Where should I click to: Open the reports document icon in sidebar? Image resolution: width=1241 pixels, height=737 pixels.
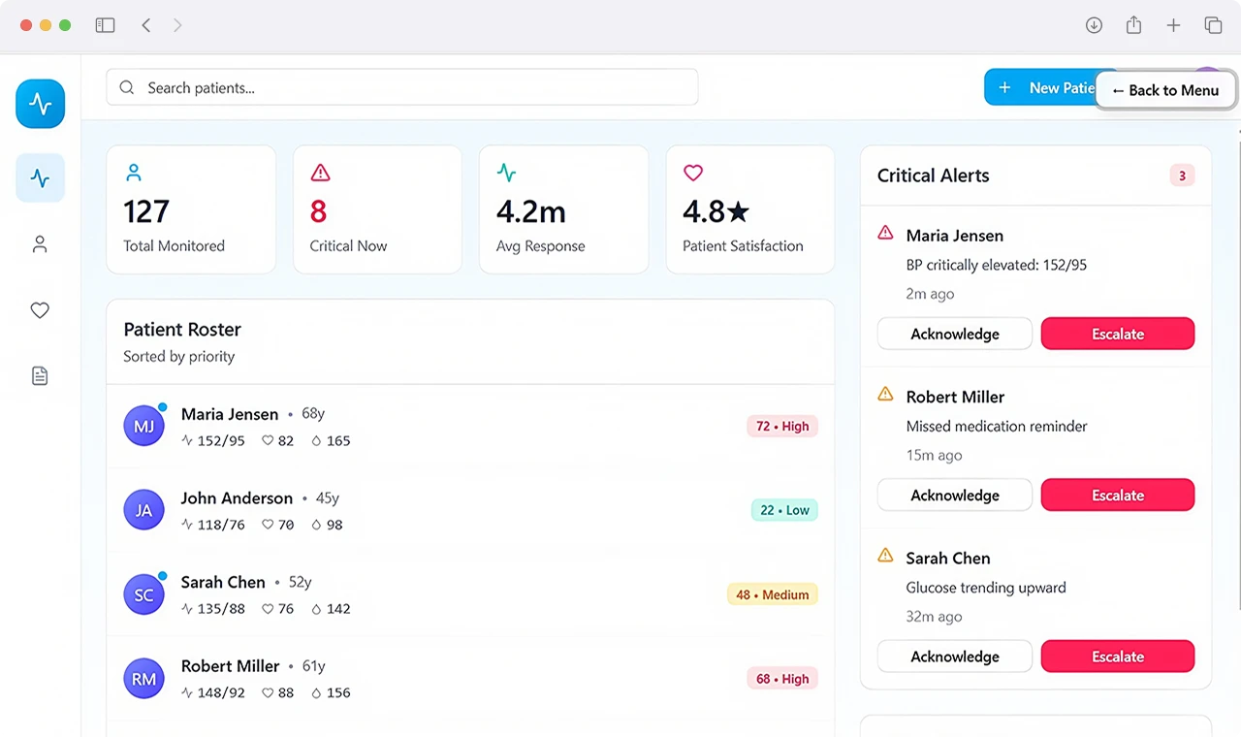click(40, 376)
